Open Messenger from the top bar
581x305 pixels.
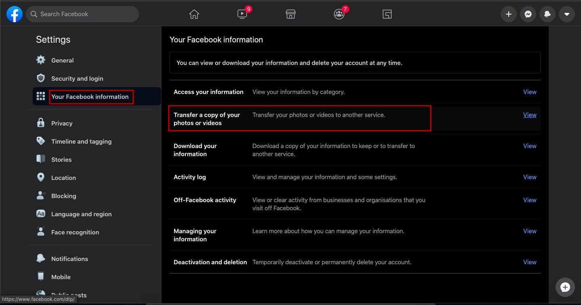[528, 14]
